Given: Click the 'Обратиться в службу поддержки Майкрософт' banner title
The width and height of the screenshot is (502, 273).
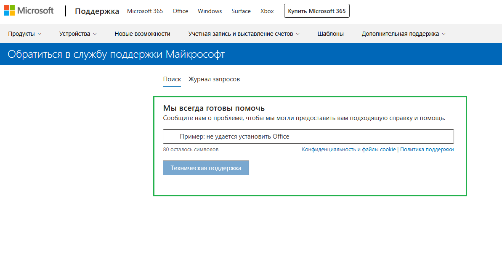Looking at the screenshot, I should click(116, 54).
